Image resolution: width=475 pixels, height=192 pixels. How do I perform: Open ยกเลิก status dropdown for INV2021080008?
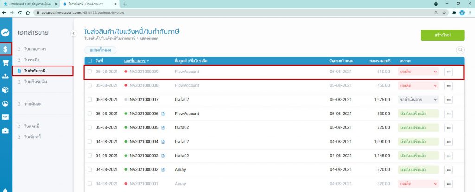coord(418,85)
